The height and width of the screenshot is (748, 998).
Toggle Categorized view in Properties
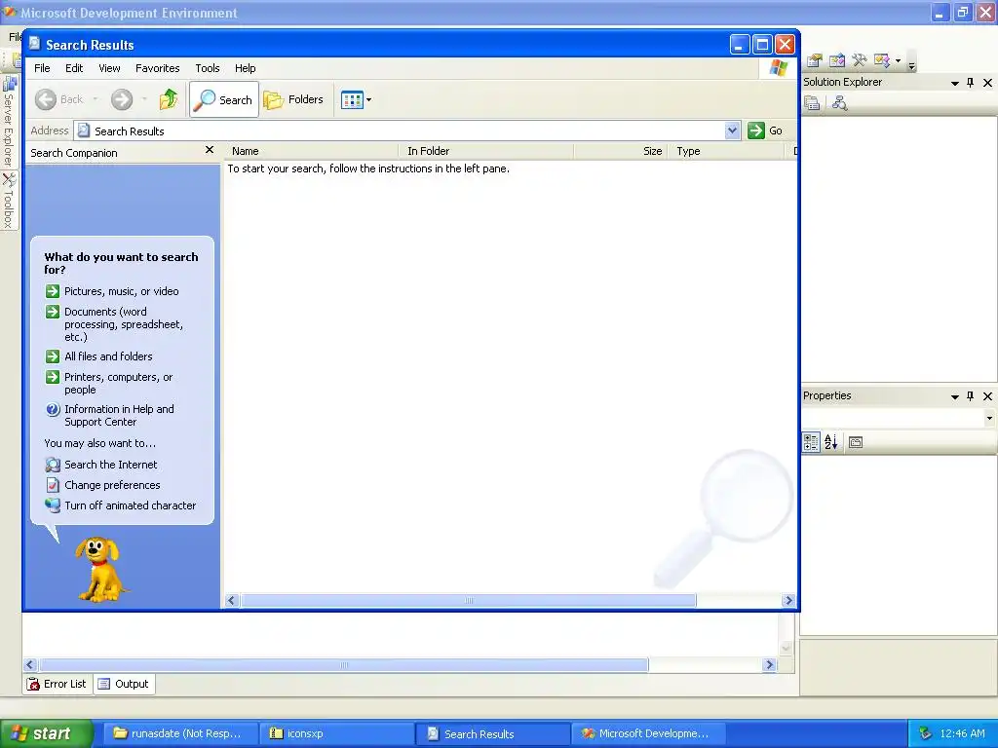coord(811,442)
